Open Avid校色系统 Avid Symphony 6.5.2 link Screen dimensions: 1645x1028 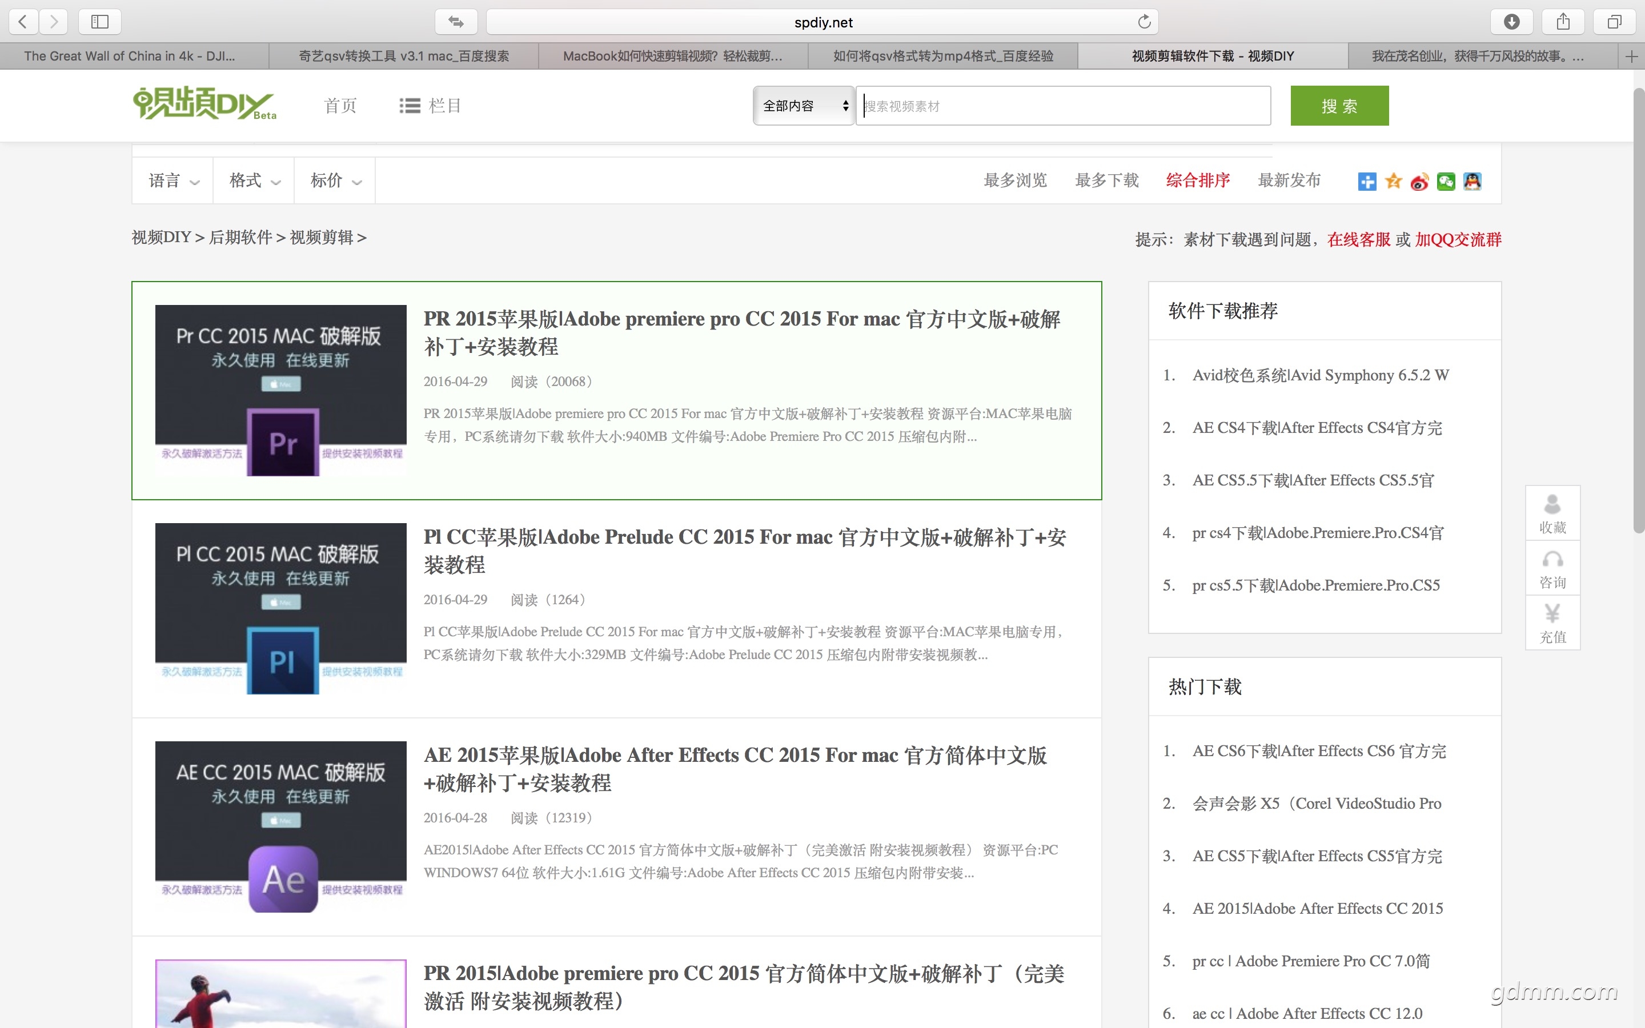[x=1321, y=375]
